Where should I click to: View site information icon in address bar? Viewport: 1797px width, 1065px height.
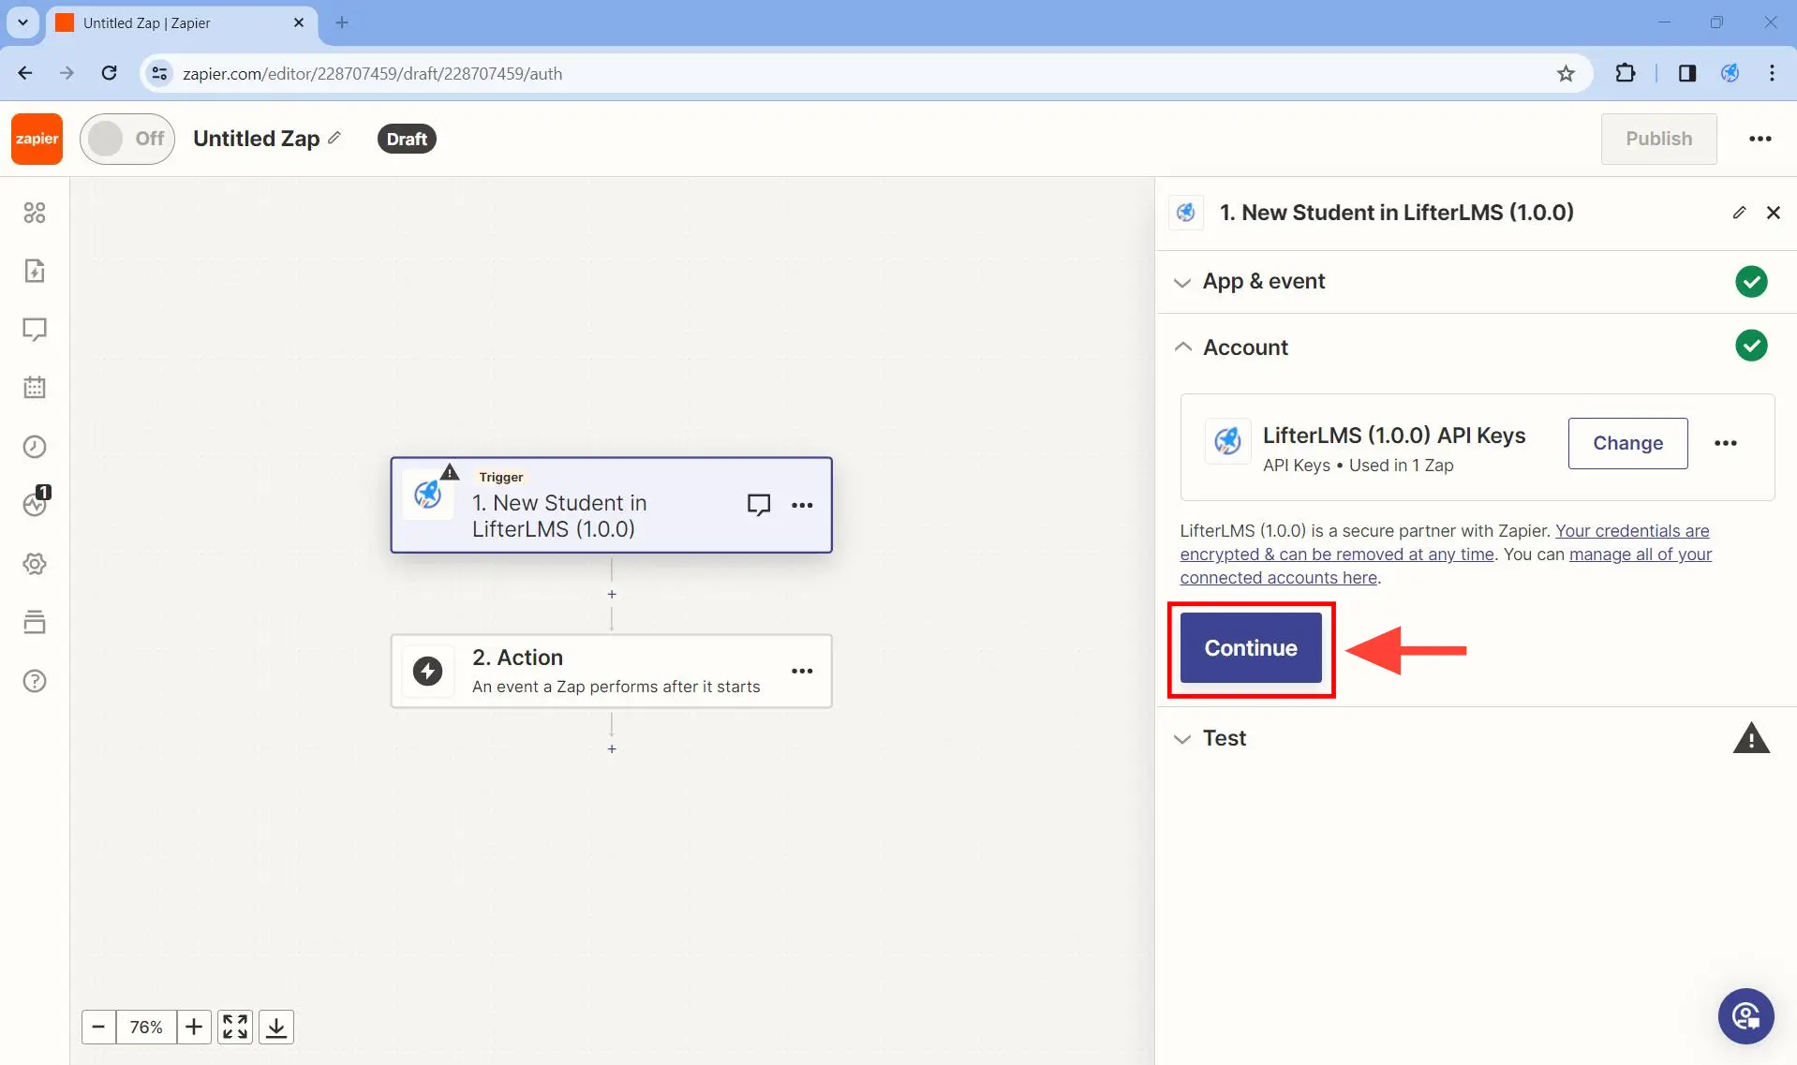coord(160,73)
